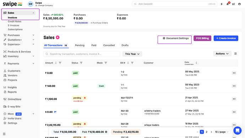Sort the Date column
This screenshot has width=245, height=138.
click(196, 63)
